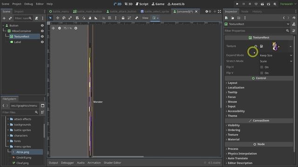Screen dimensions: 298x167
Task: Expand the attack effects folder
Action: 22,119
